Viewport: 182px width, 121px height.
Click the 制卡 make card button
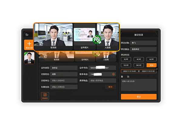(x=110, y=87)
